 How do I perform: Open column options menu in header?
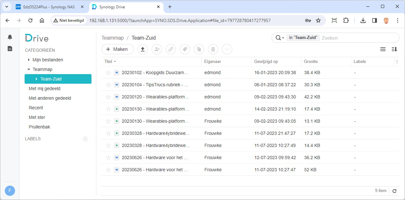coord(397,62)
